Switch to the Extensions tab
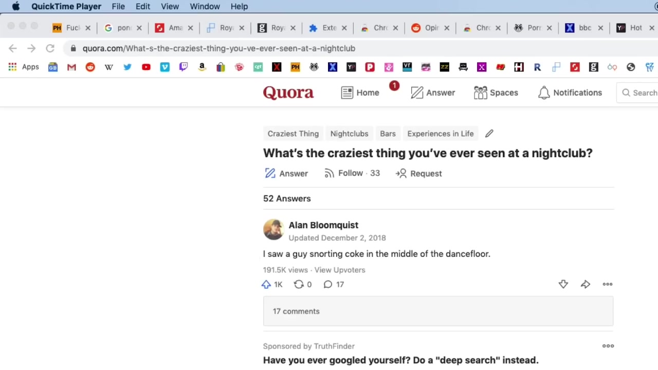This screenshot has height=370, width=658. [328, 28]
